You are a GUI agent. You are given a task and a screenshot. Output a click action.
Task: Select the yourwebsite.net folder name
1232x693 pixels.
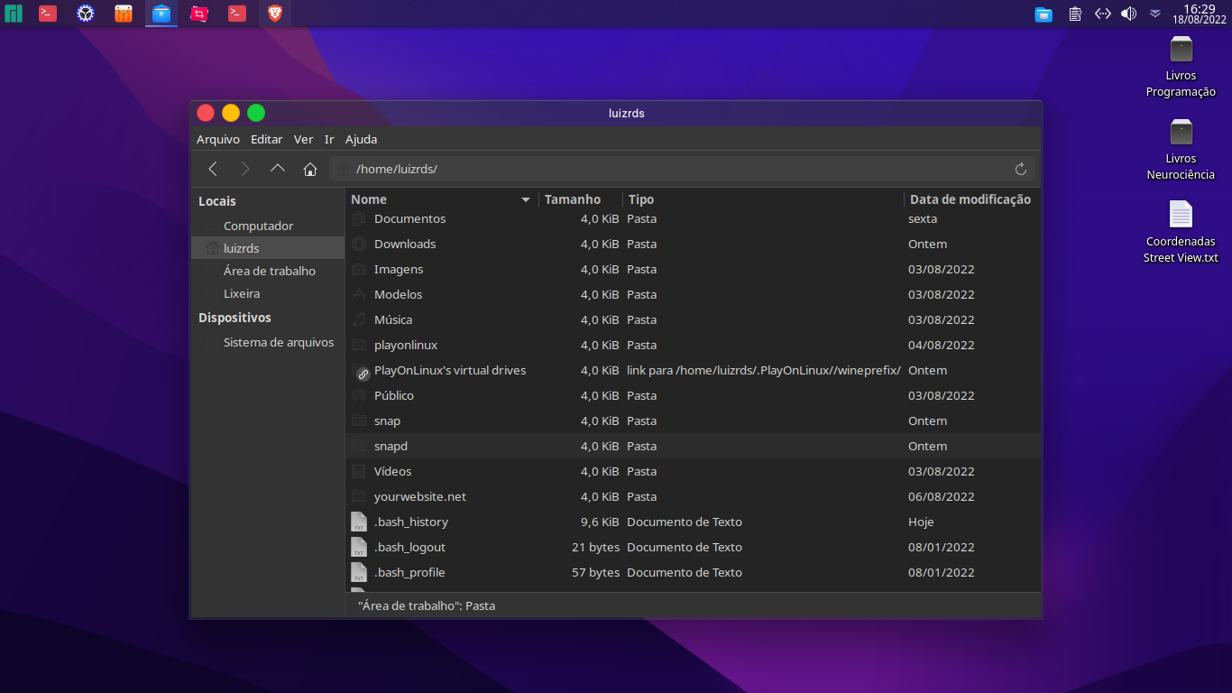pos(420,497)
